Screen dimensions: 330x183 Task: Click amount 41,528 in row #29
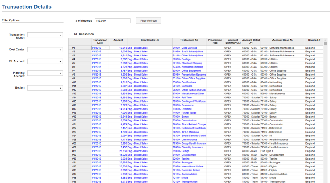(118, 155)
